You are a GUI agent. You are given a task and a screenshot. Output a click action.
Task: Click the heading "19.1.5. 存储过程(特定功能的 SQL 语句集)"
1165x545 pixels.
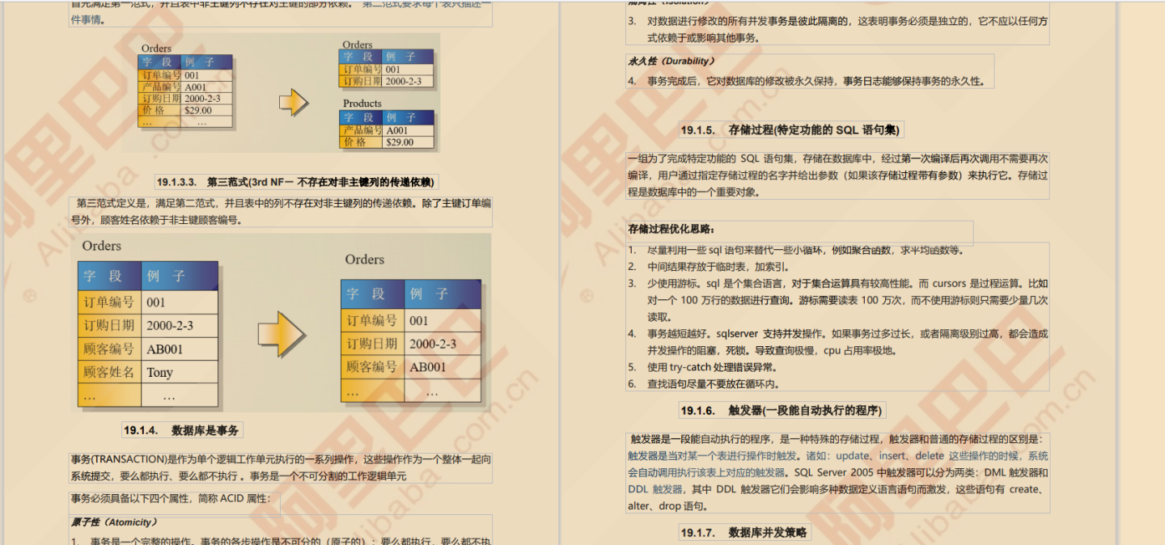(790, 129)
